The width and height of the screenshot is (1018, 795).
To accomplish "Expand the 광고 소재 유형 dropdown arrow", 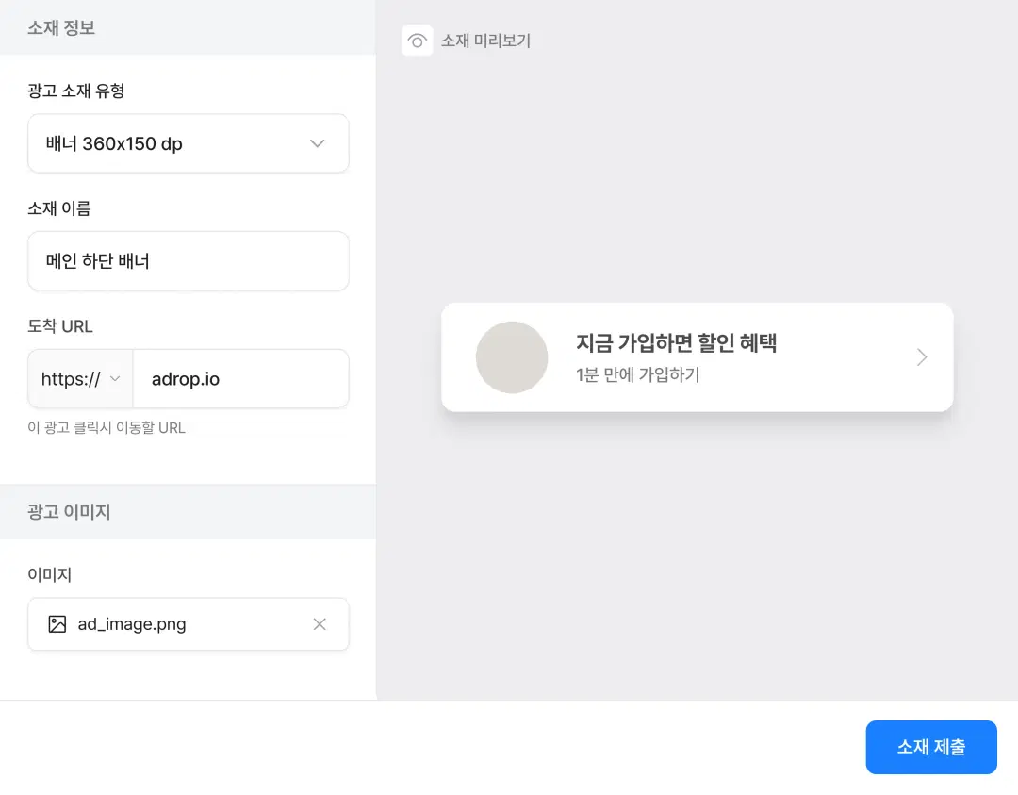I will point(318,143).
